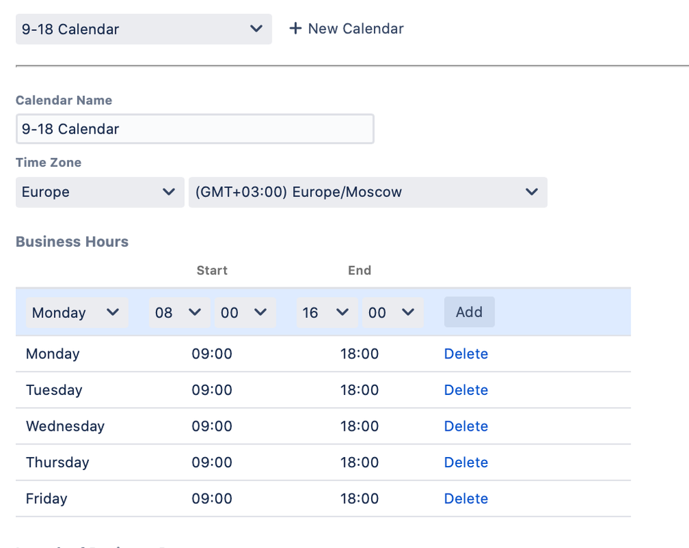689x548 pixels.
Task: Open the end hour 16 dropdown
Action: 327,312
